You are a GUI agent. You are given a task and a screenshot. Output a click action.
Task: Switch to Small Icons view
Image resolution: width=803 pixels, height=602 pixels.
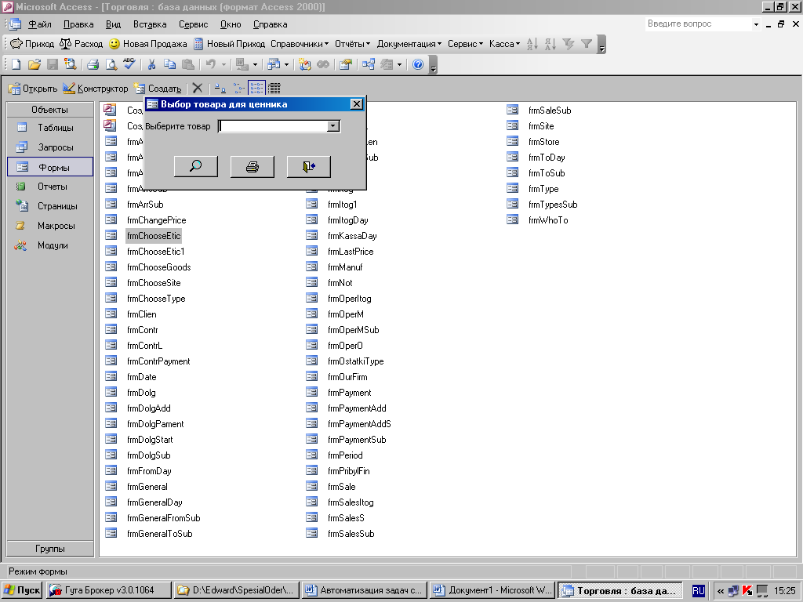coord(238,88)
